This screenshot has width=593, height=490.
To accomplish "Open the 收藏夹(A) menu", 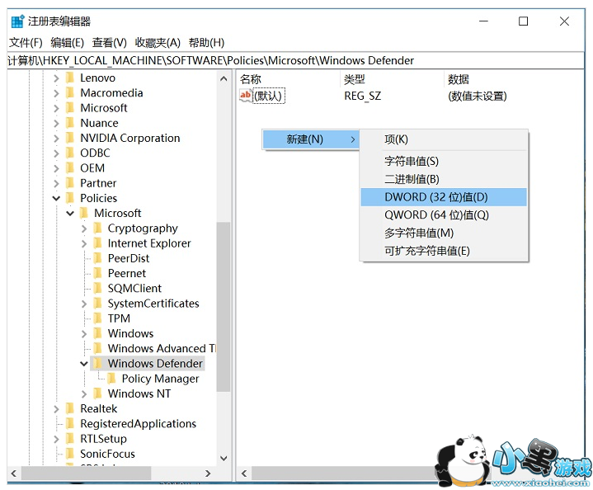I will (x=158, y=42).
